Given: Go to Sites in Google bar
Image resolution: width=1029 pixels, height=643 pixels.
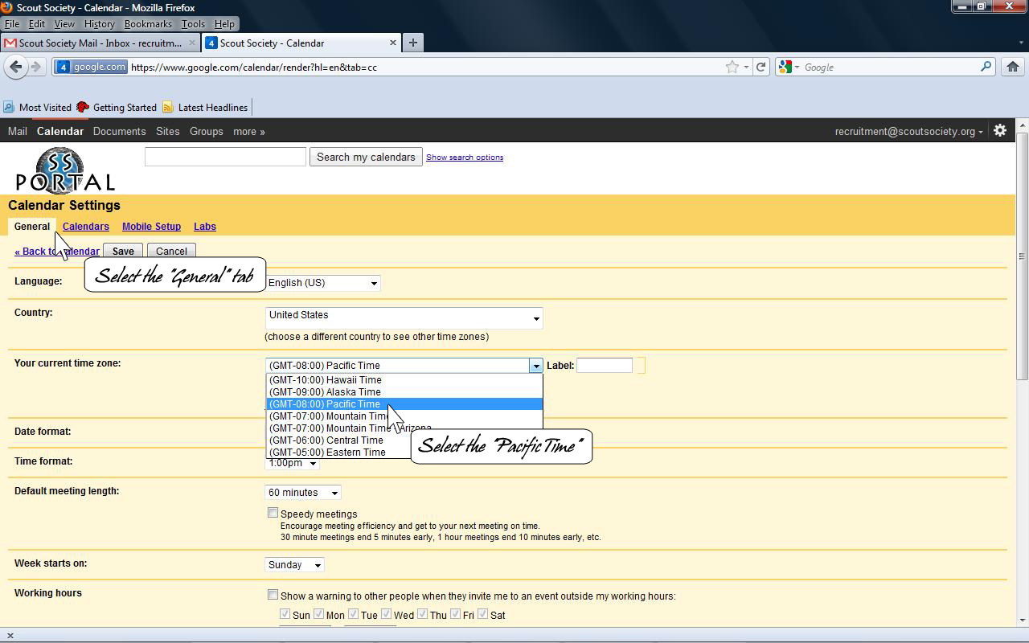Looking at the screenshot, I should click(167, 131).
